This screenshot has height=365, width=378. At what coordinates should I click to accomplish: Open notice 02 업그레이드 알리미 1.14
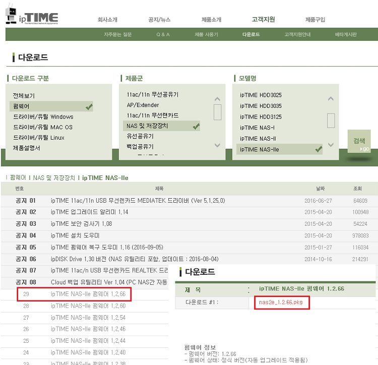tap(89, 212)
